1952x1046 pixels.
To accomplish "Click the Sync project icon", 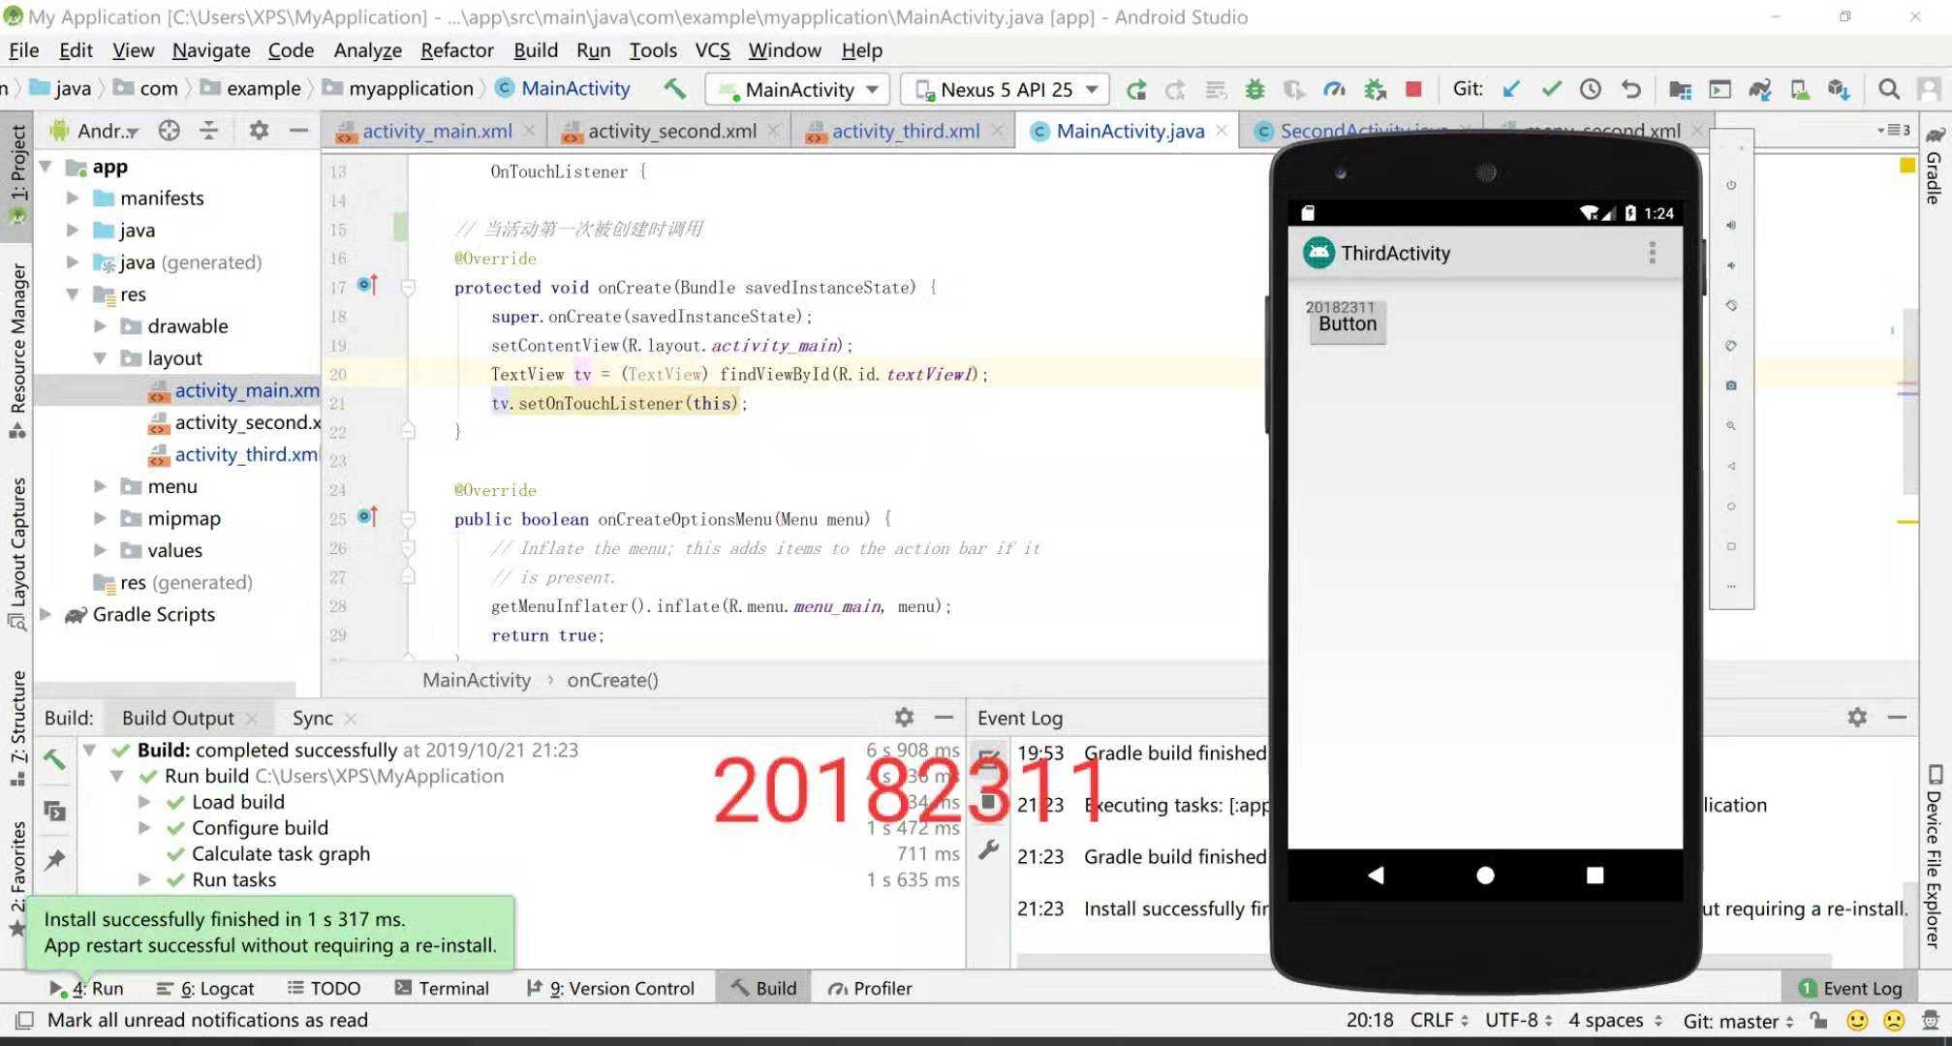I will pyautogui.click(x=1759, y=88).
